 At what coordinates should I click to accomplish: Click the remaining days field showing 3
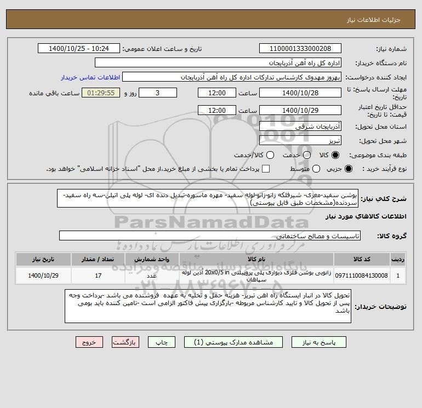158,93
